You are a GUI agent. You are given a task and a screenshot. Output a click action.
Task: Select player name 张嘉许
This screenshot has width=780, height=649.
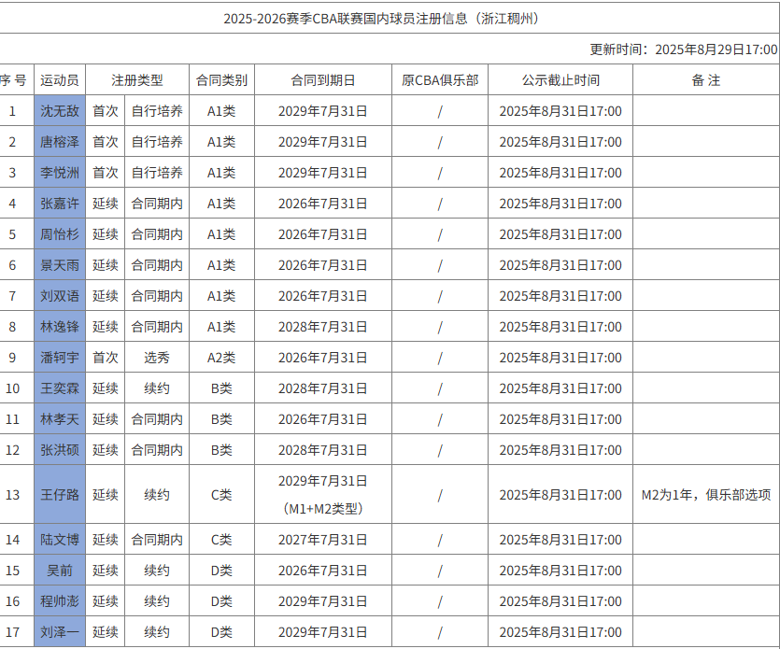(x=60, y=204)
